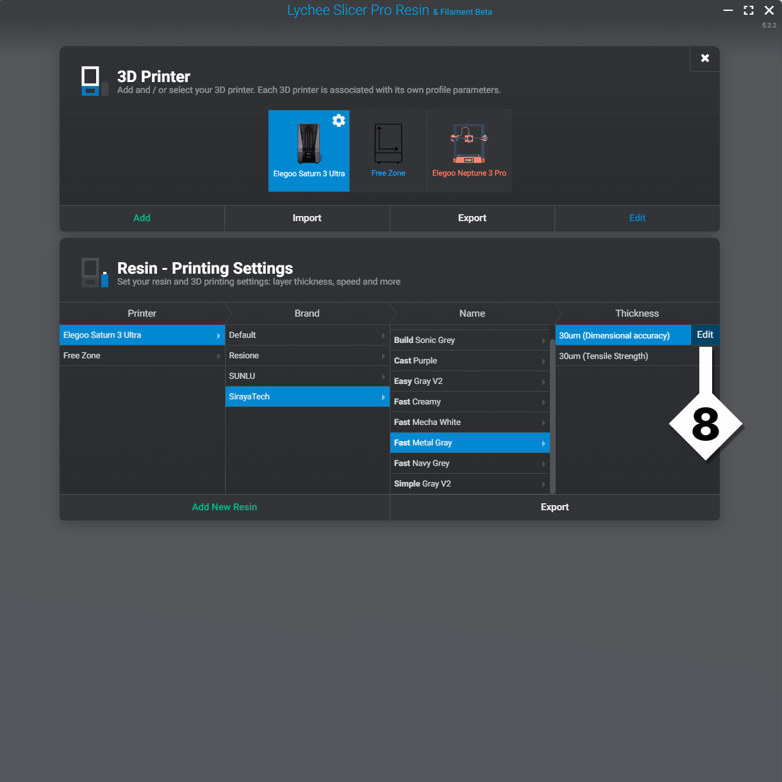This screenshot has height=782, width=782.
Task: Select the Fast Navy Grey resin
Action: tap(449, 463)
